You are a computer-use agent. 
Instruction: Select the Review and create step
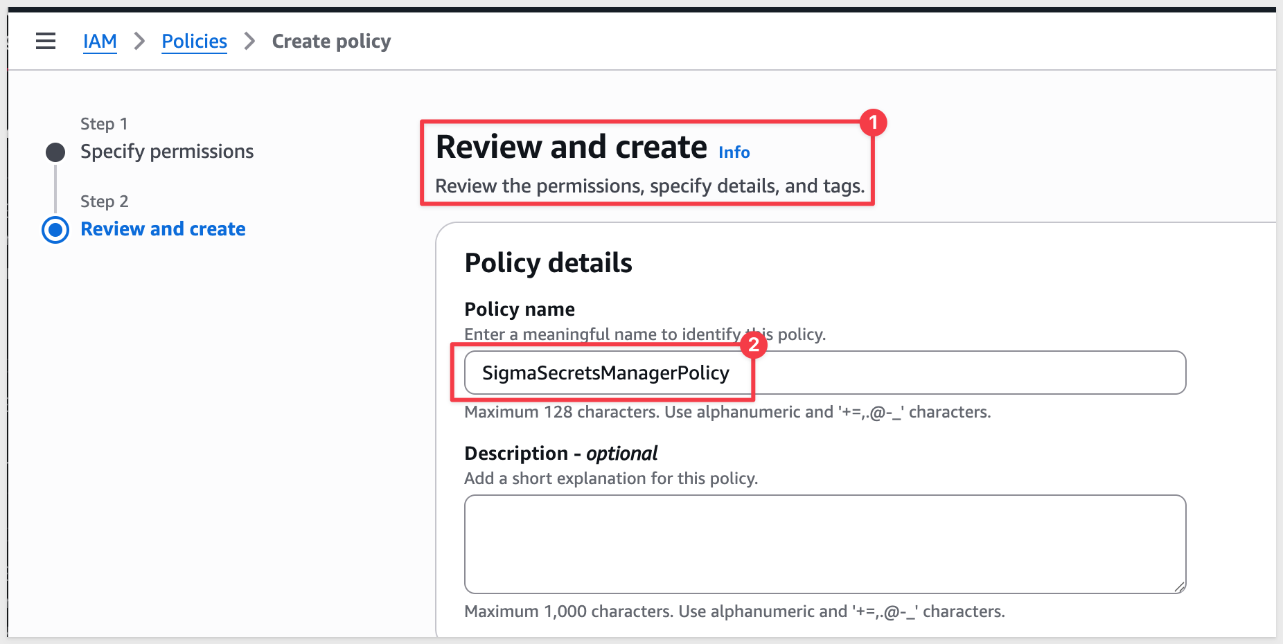point(163,229)
